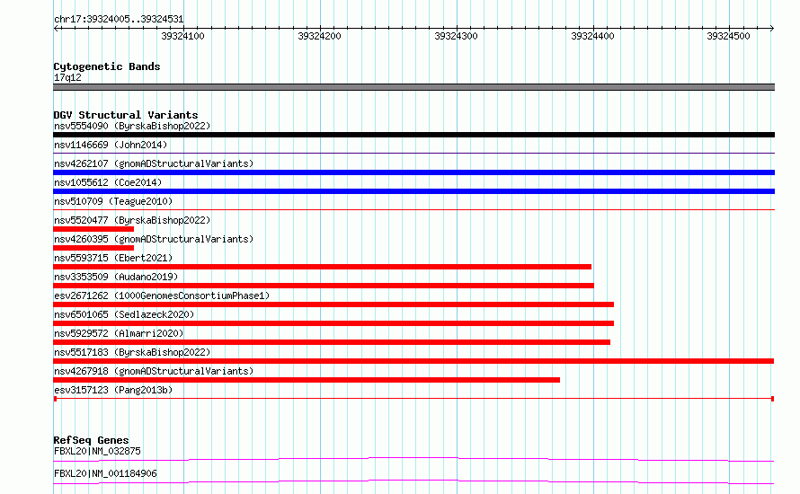Select variant label nsv5517183 (ByrskaBishop2022)
The width and height of the screenshot is (800, 494).
132,352
